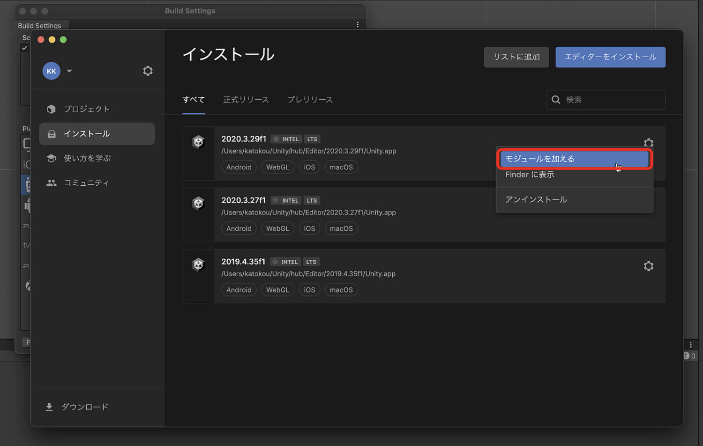
Task: Click the コミュニティ people icon
Action: pos(52,183)
